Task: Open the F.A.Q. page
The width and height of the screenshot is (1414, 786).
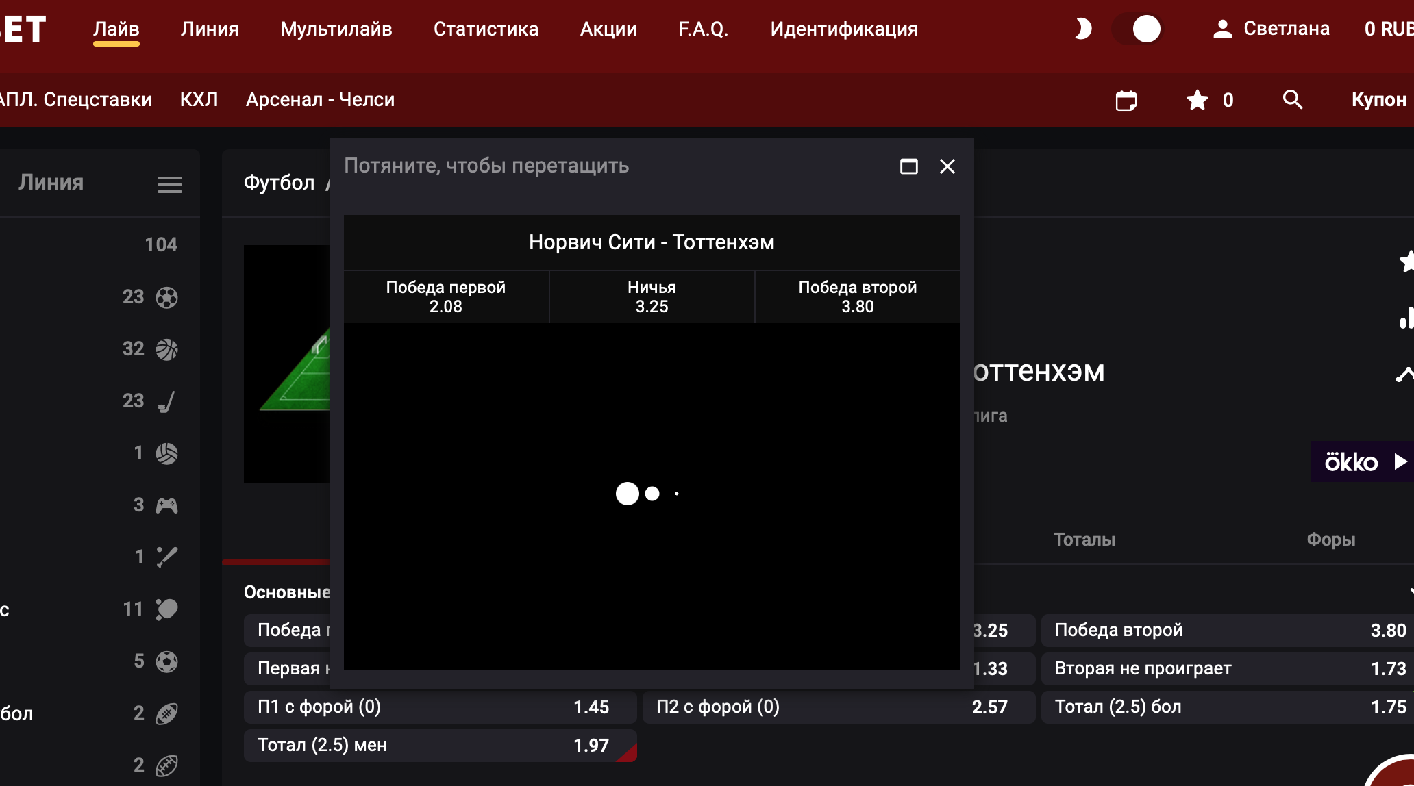Action: [703, 29]
